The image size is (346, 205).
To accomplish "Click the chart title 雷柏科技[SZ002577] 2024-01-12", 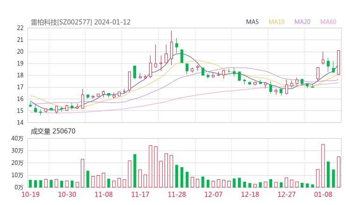I will click(80, 22).
